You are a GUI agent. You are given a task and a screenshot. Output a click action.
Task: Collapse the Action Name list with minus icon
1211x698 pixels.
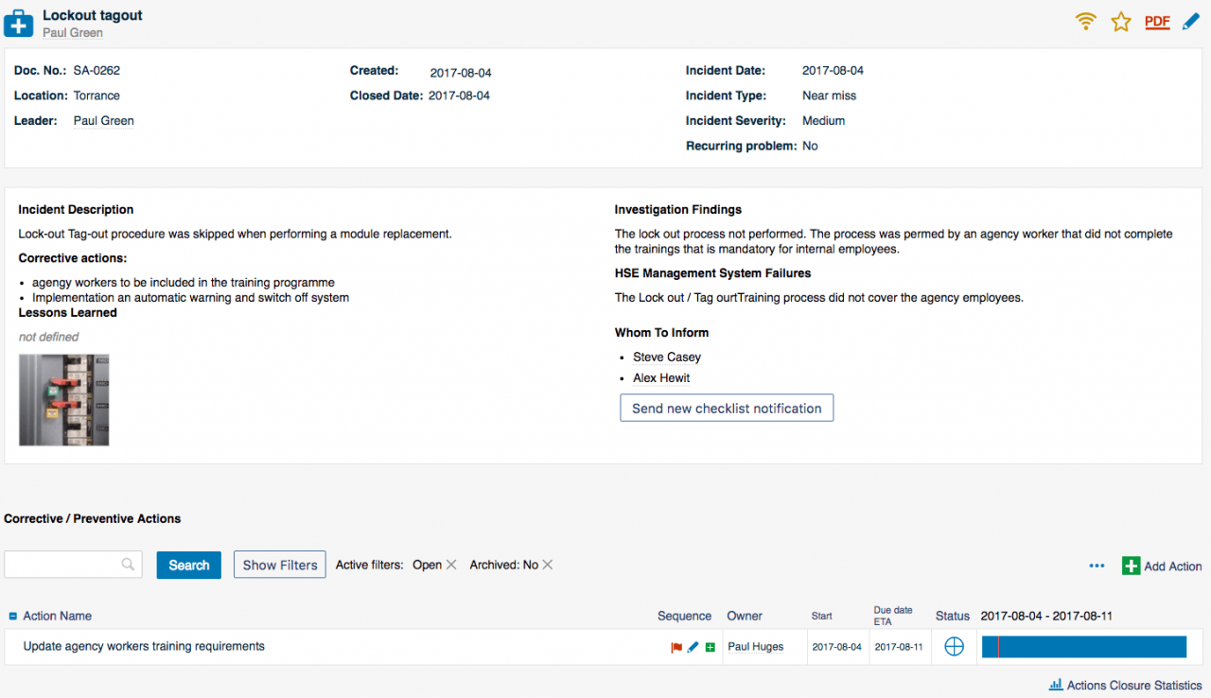pos(13,616)
